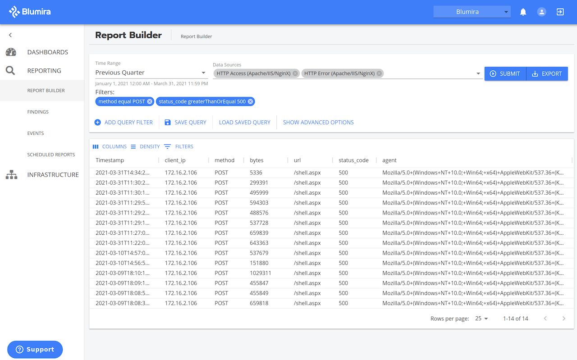Open the COLUMNS selector icon

click(96, 146)
